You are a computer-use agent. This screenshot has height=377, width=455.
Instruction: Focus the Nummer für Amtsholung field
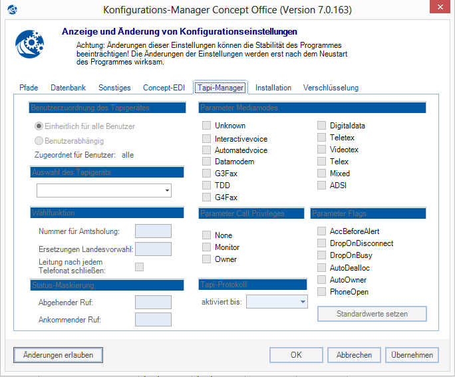153,231
